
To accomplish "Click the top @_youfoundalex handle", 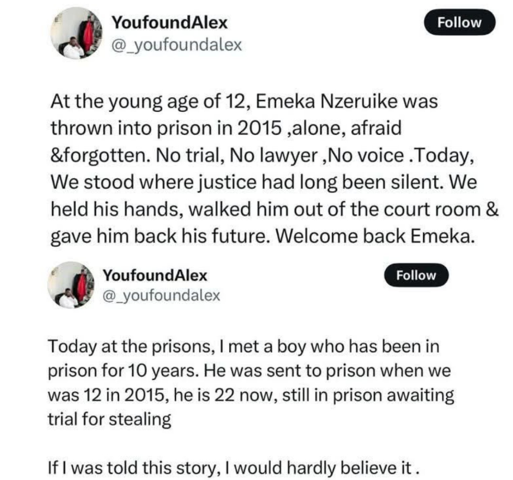I will point(176,46).
